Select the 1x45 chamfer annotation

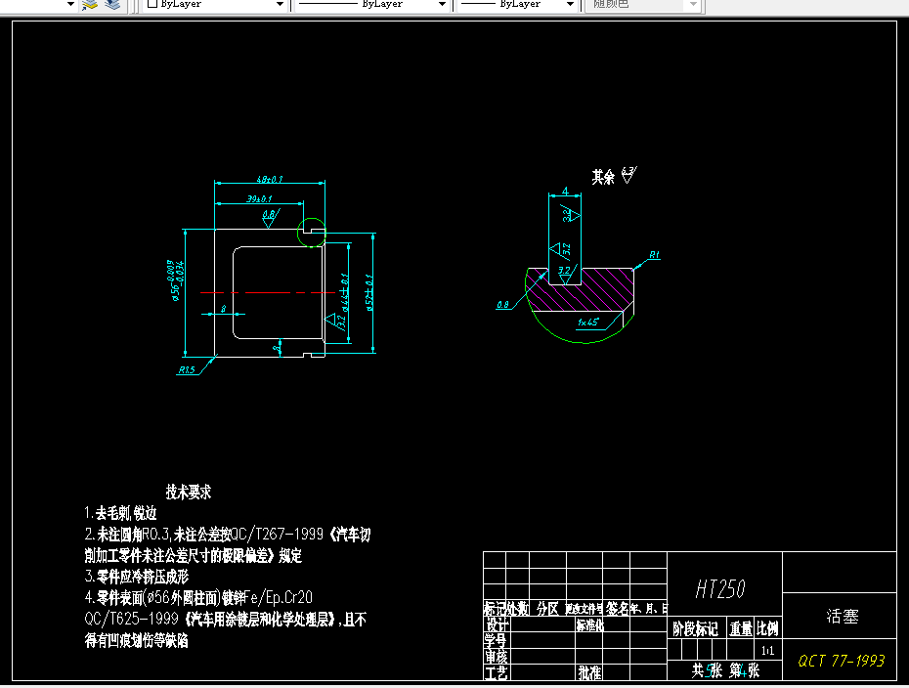pos(587,322)
